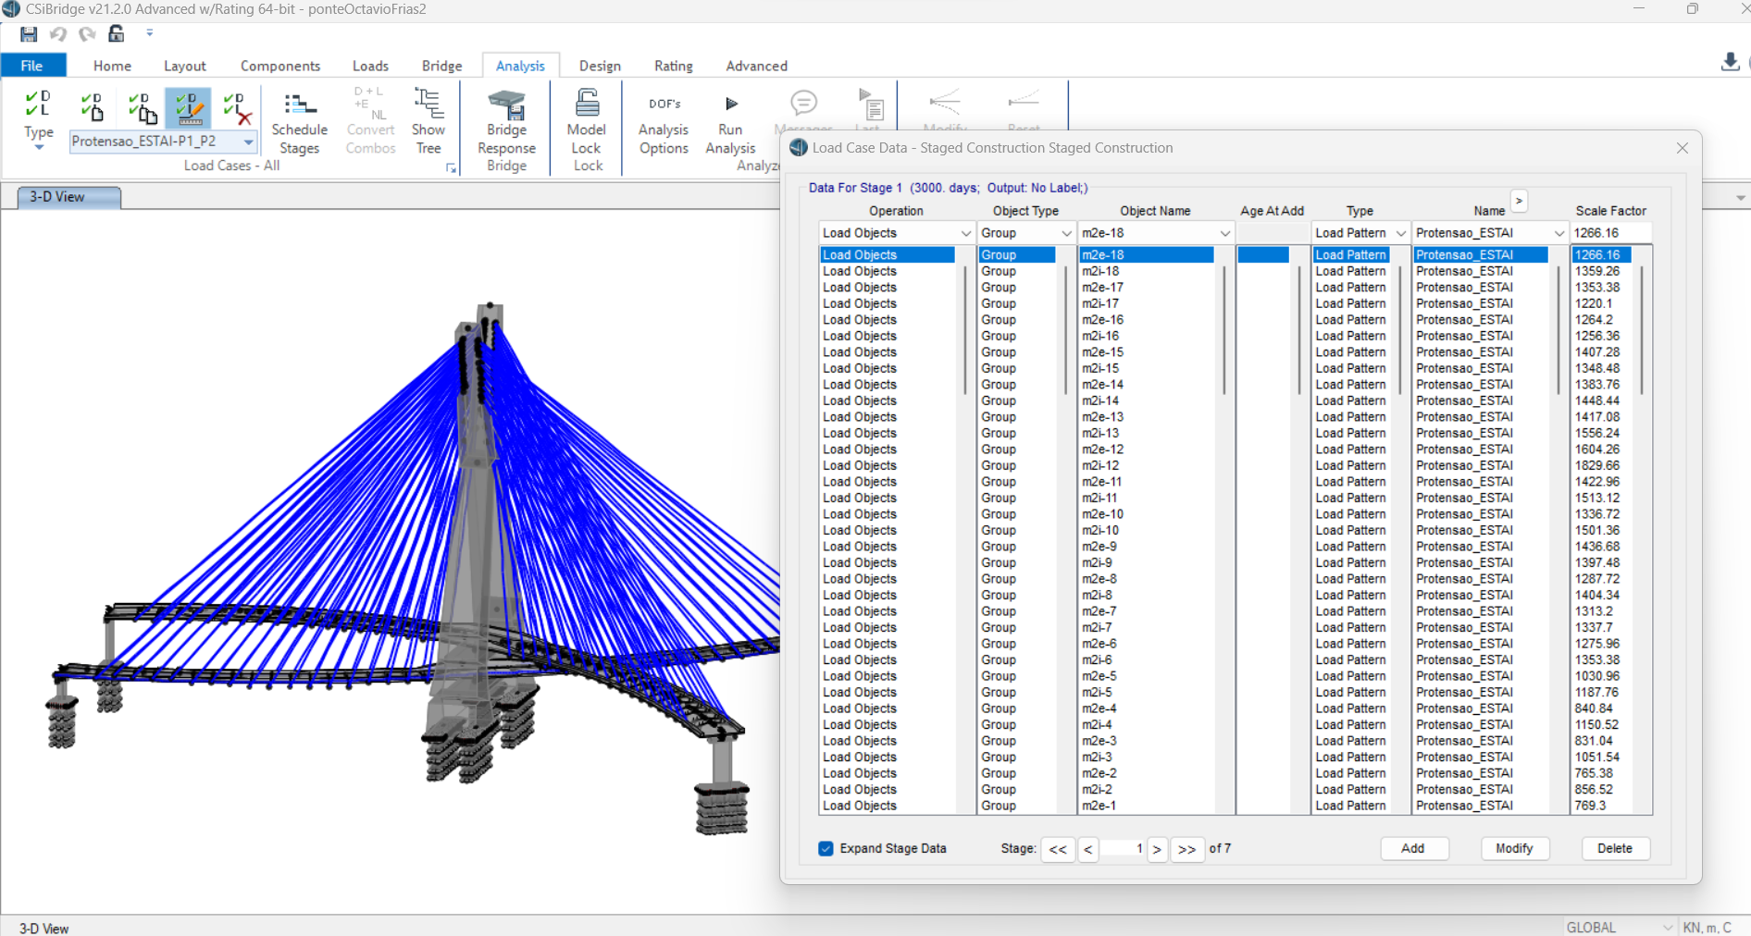Click the Undo icon
Viewport: 1751px width, 936px height.
click(x=57, y=34)
